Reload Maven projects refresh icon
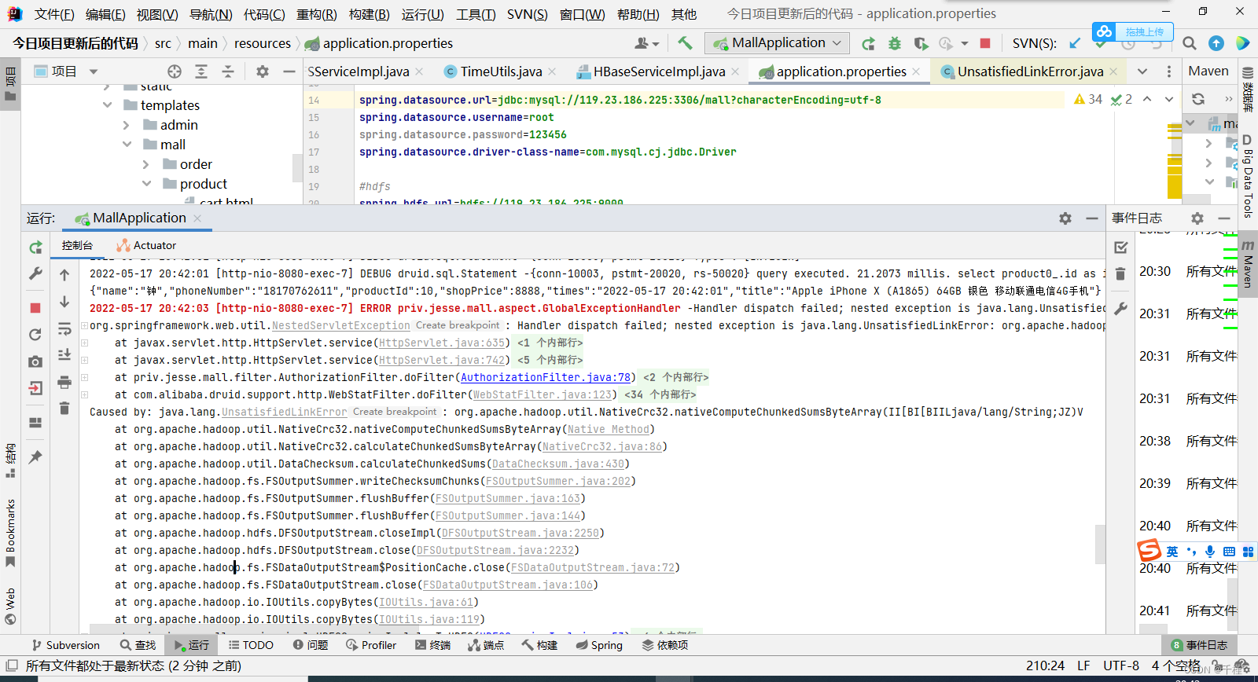The width and height of the screenshot is (1258, 682). [x=1198, y=99]
